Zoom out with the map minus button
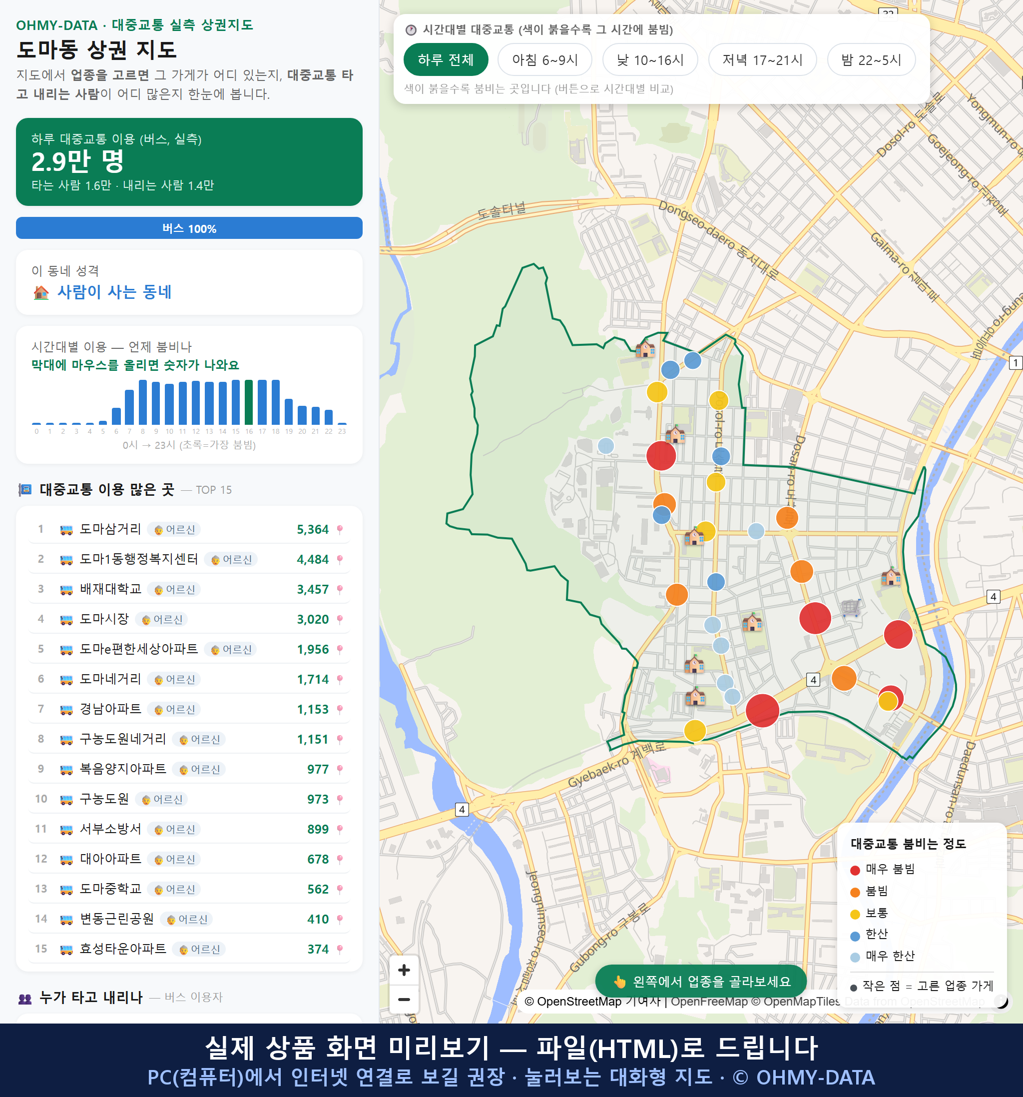 click(x=404, y=999)
